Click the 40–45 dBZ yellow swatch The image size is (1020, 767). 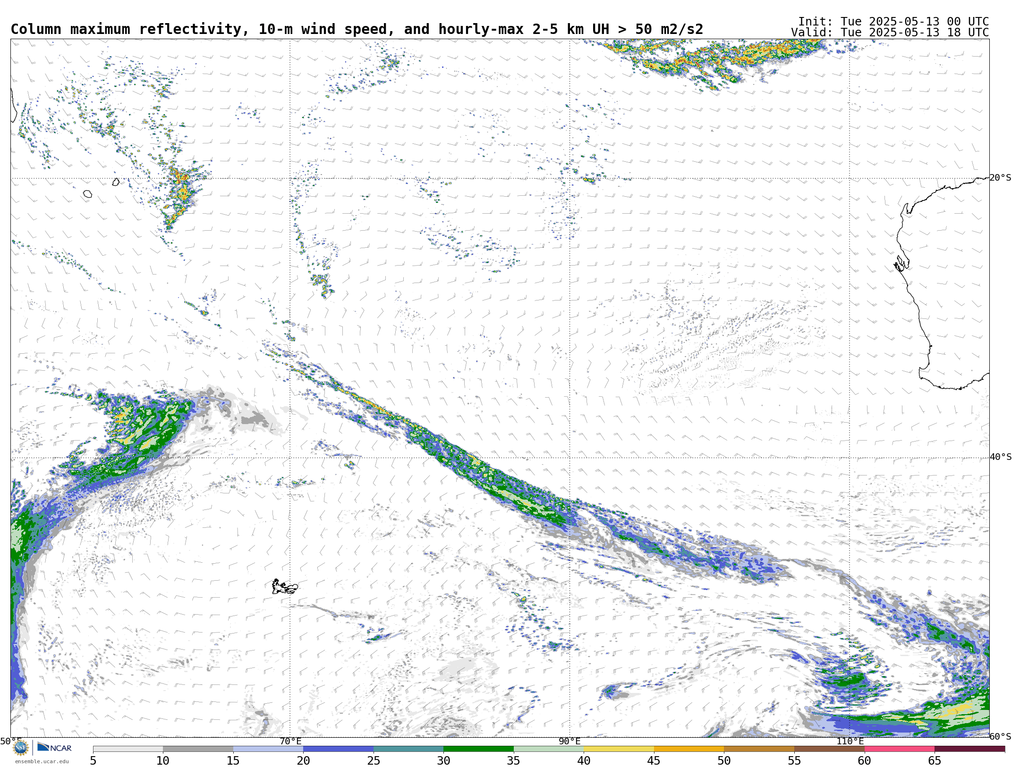[x=619, y=749]
